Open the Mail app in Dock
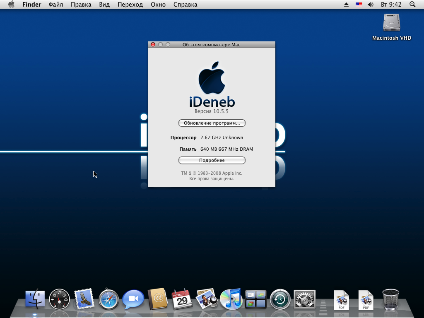Viewport: 424px width, 318px height. click(x=84, y=299)
